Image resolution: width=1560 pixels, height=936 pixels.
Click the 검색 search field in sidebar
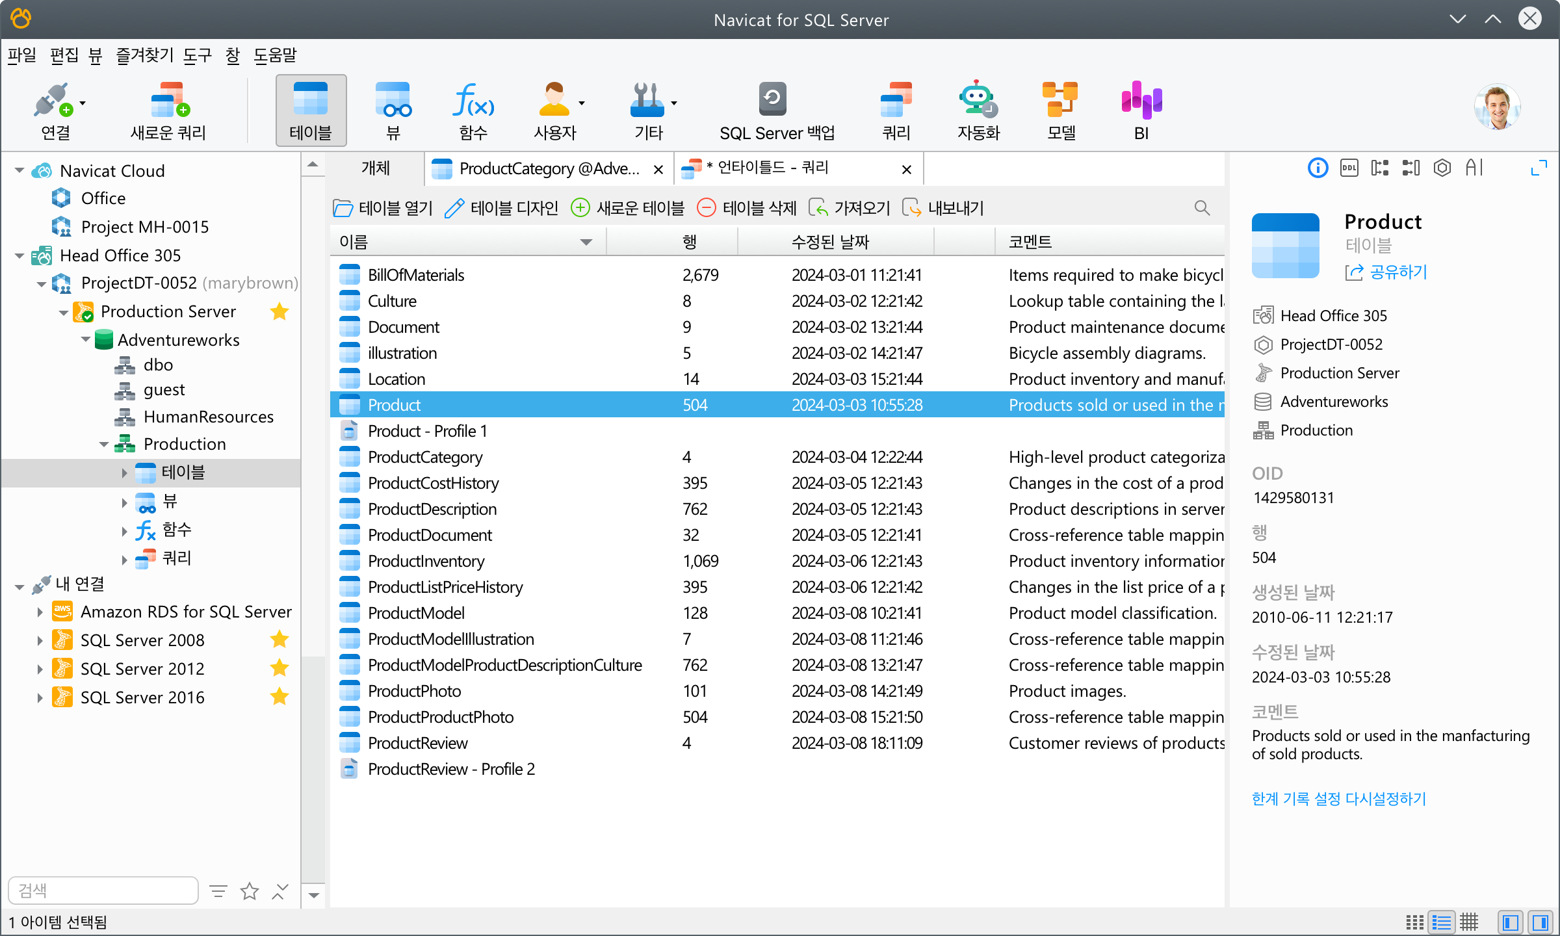pos(103,890)
